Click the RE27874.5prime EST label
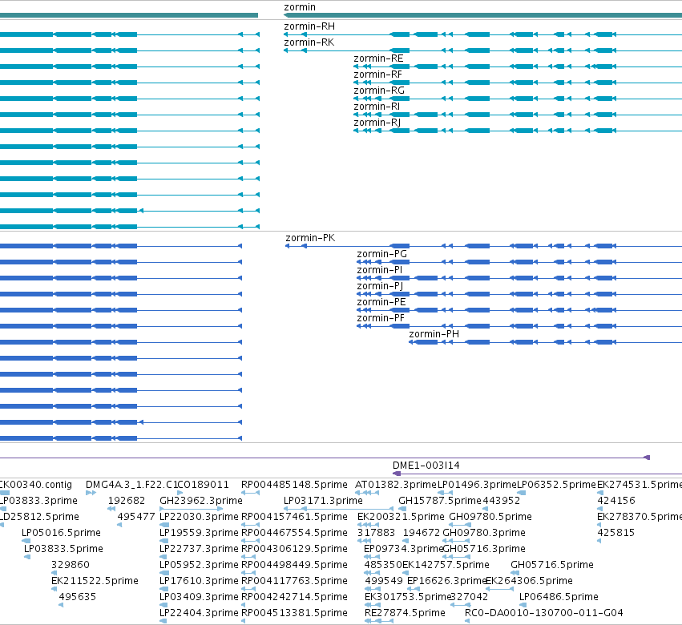Viewport: 682px width, 625px height. pos(405,613)
